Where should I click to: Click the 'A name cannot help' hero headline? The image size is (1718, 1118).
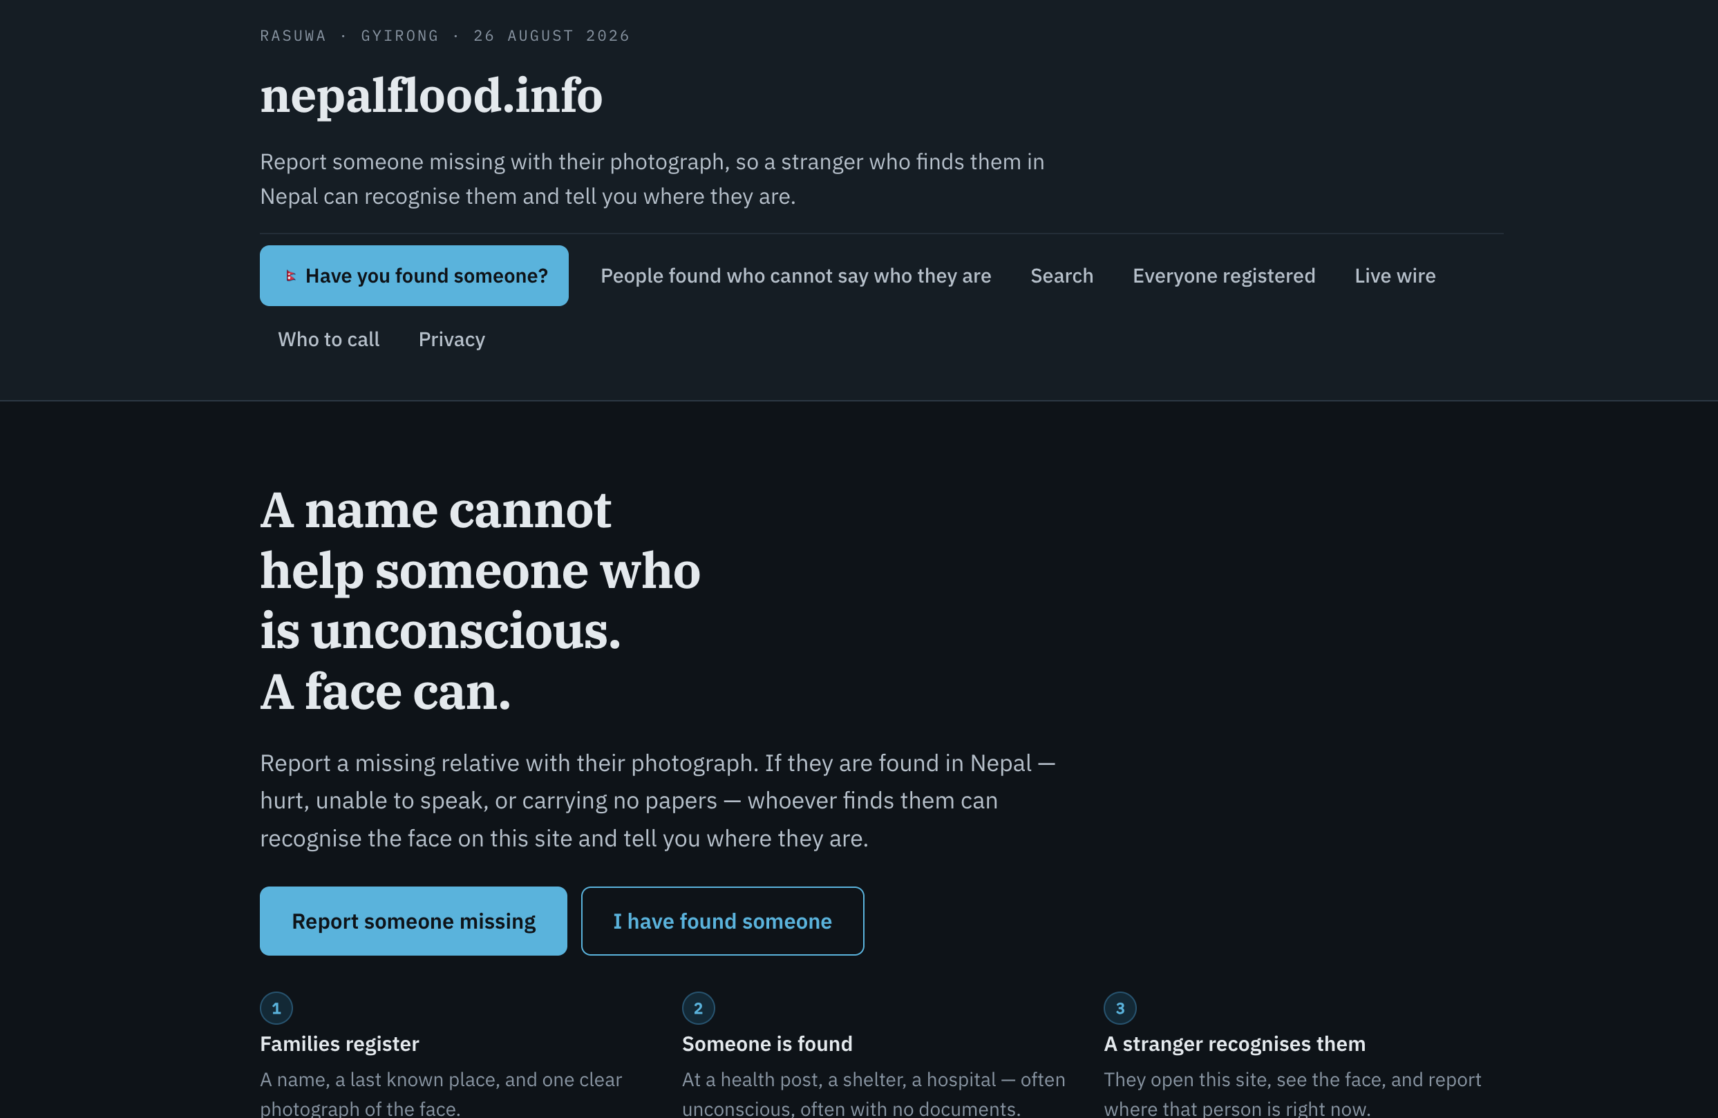480,600
